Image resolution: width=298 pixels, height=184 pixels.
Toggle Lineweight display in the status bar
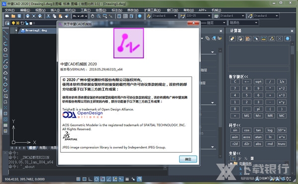coord(127,179)
